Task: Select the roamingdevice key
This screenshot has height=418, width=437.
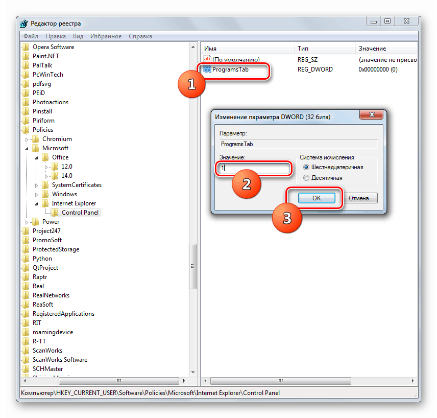Action: click(x=53, y=332)
